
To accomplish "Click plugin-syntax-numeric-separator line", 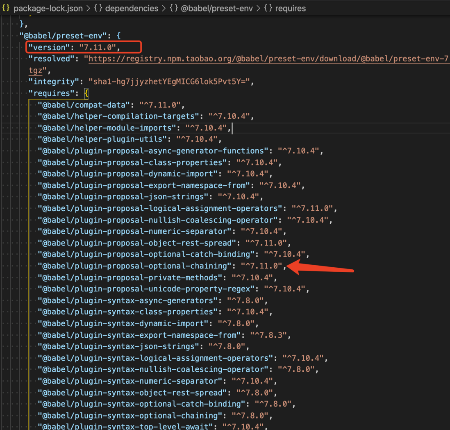I will (157, 381).
